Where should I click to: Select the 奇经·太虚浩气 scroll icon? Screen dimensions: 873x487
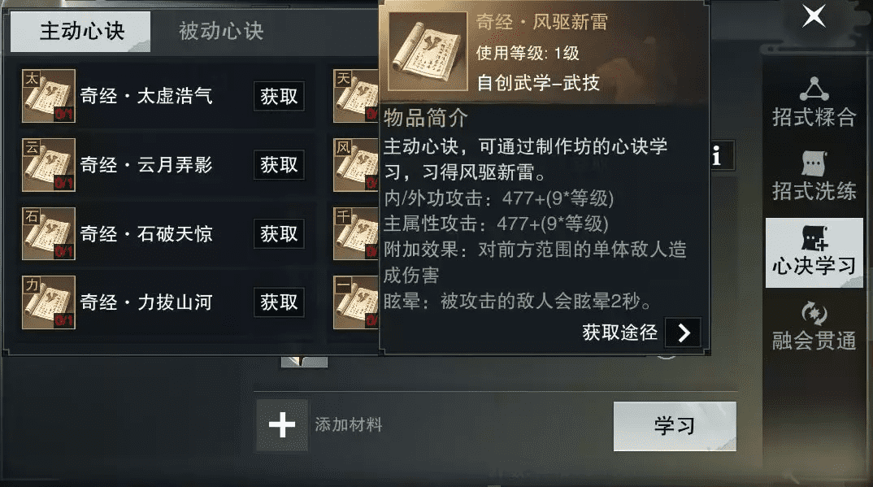49,96
